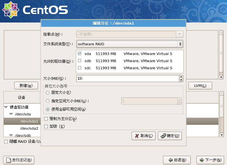Check 强制为主分区 checkbox
Viewport: 227px width, 165px height.
[46, 119]
